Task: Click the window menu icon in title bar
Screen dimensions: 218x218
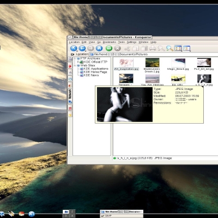Action: [x=70, y=37]
